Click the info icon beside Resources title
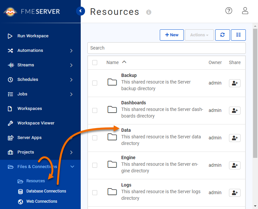The height and width of the screenshot is (209, 258). click(149, 12)
